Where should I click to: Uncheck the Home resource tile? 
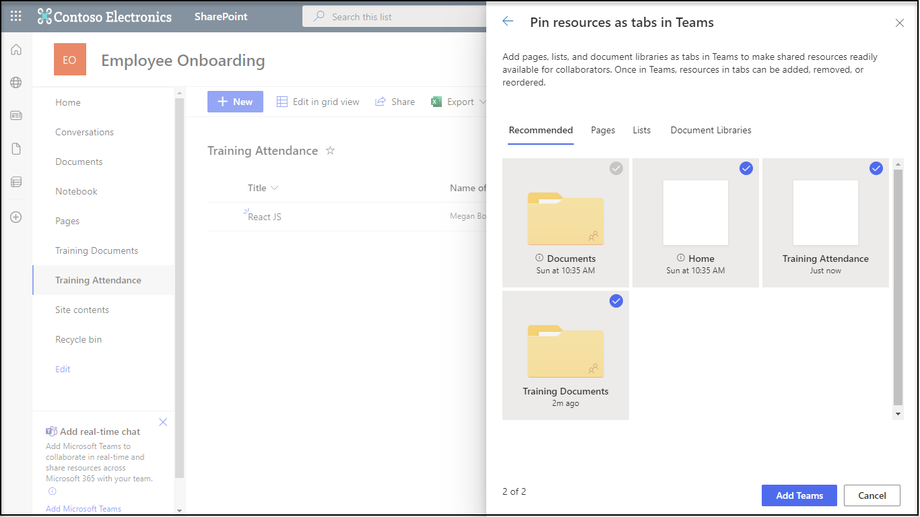746,168
